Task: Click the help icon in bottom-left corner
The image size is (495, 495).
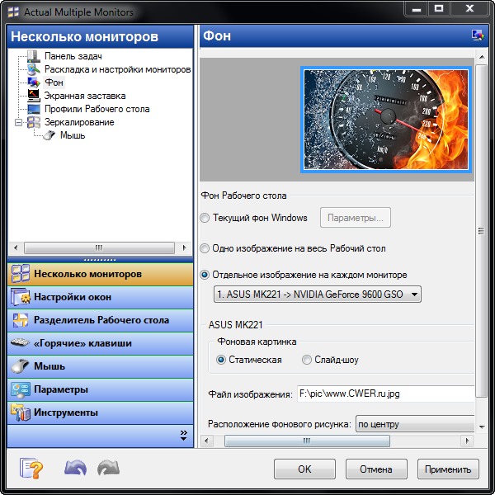Action: (x=31, y=469)
